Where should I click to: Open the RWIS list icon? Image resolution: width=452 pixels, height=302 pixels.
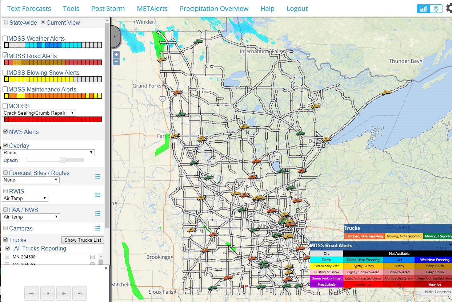tap(97, 195)
